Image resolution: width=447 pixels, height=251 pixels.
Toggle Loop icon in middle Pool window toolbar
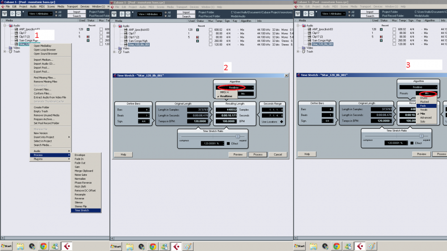(128, 14)
